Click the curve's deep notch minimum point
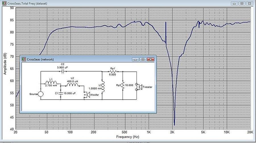Image resolution: width=256 pixels, height=143 pixels. tap(174, 125)
